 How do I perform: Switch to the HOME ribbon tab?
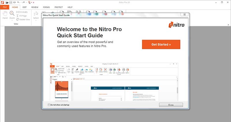click(15, 7)
